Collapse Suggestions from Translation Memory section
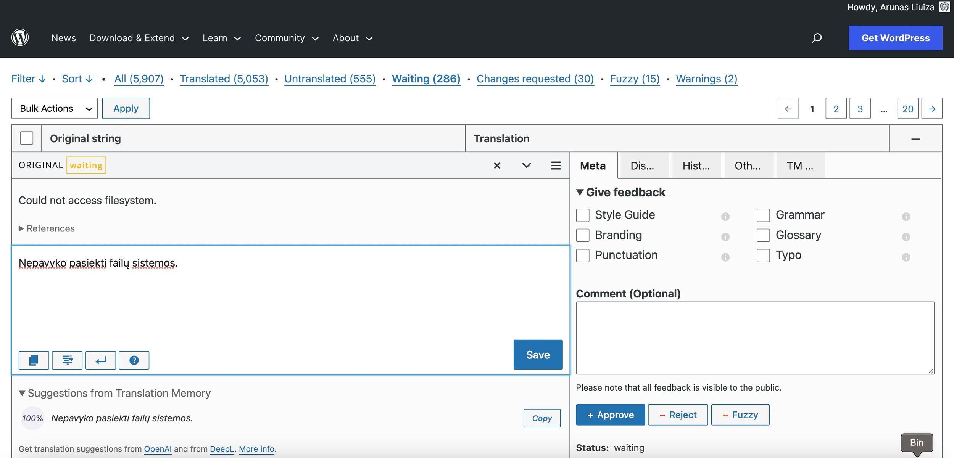The height and width of the screenshot is (458, 954). (x=22, y=393)
